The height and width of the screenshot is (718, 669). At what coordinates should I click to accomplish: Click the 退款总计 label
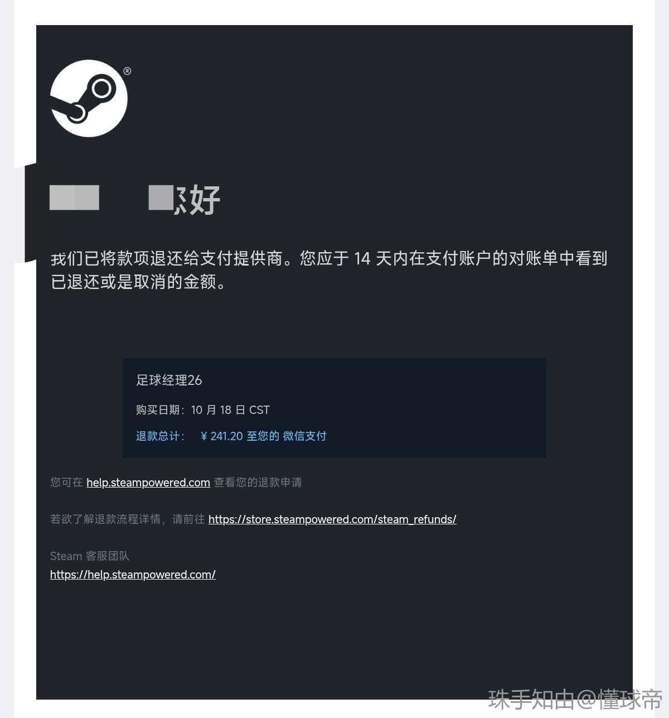(160, 436)
